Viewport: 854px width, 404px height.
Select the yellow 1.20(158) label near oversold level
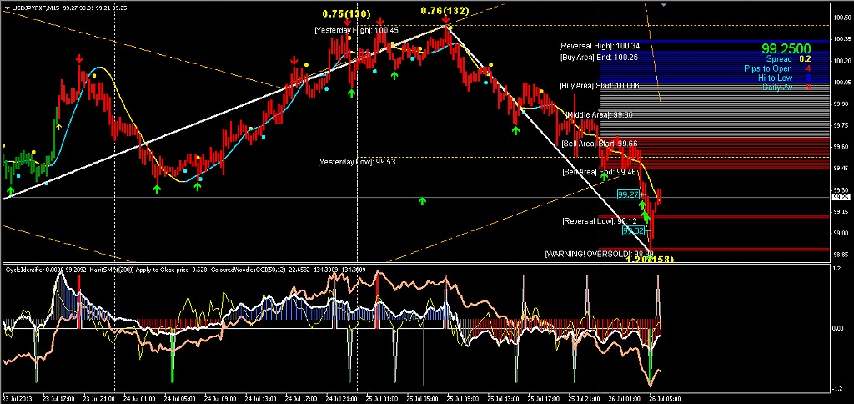(649, 259)
